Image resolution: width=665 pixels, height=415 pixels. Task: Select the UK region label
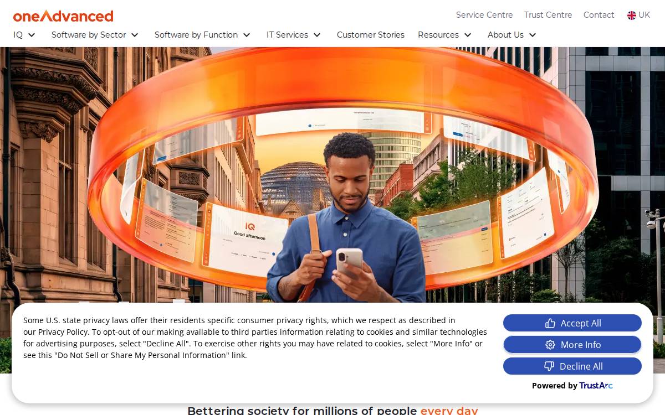pyautogui.click(x=644, y=15)
